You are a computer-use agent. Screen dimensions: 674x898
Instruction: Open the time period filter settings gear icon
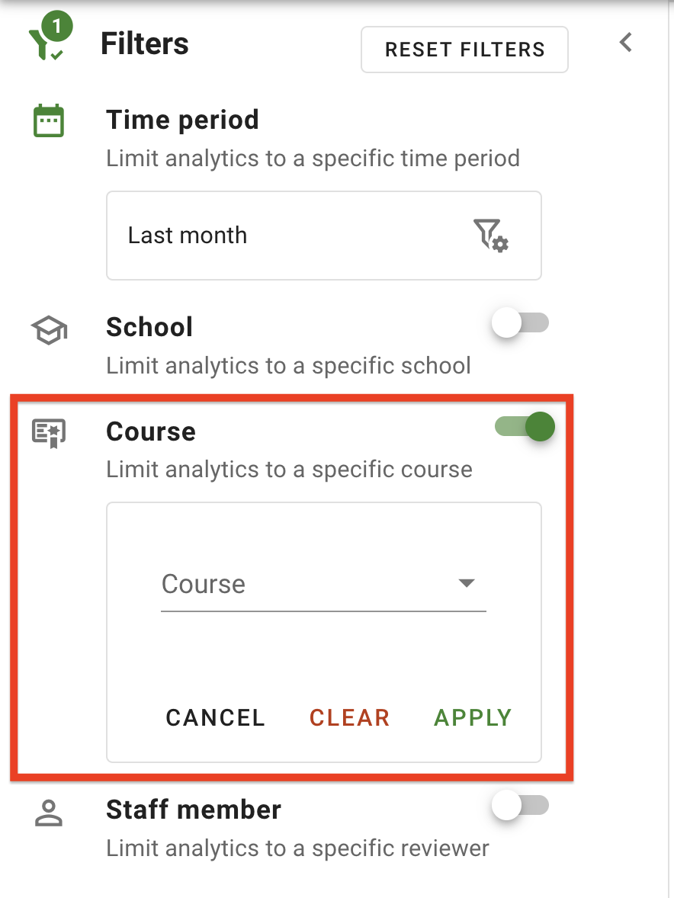pos(492,236)
